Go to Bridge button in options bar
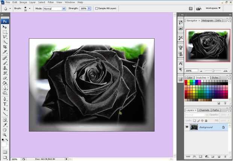Image resolution: width=233 pixels, height=161 pixels. [199, 9]
